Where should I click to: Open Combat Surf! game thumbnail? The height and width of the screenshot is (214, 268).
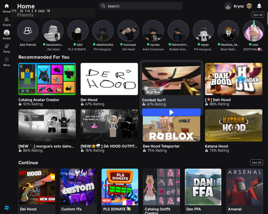(172, 79)
